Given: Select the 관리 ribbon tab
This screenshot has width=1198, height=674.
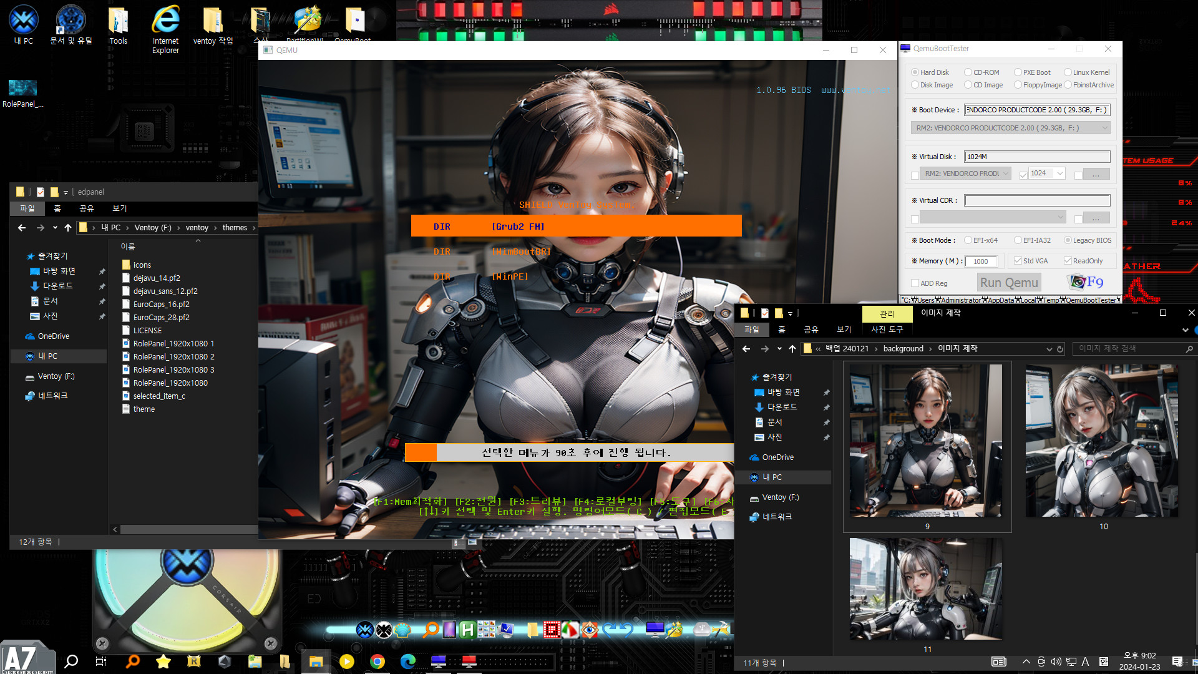Looking at the screenshot, I should point(887,313).
